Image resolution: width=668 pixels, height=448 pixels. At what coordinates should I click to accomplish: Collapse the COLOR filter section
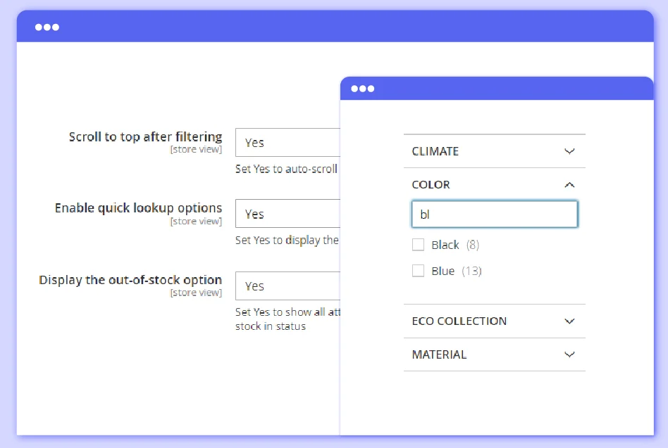569,184
